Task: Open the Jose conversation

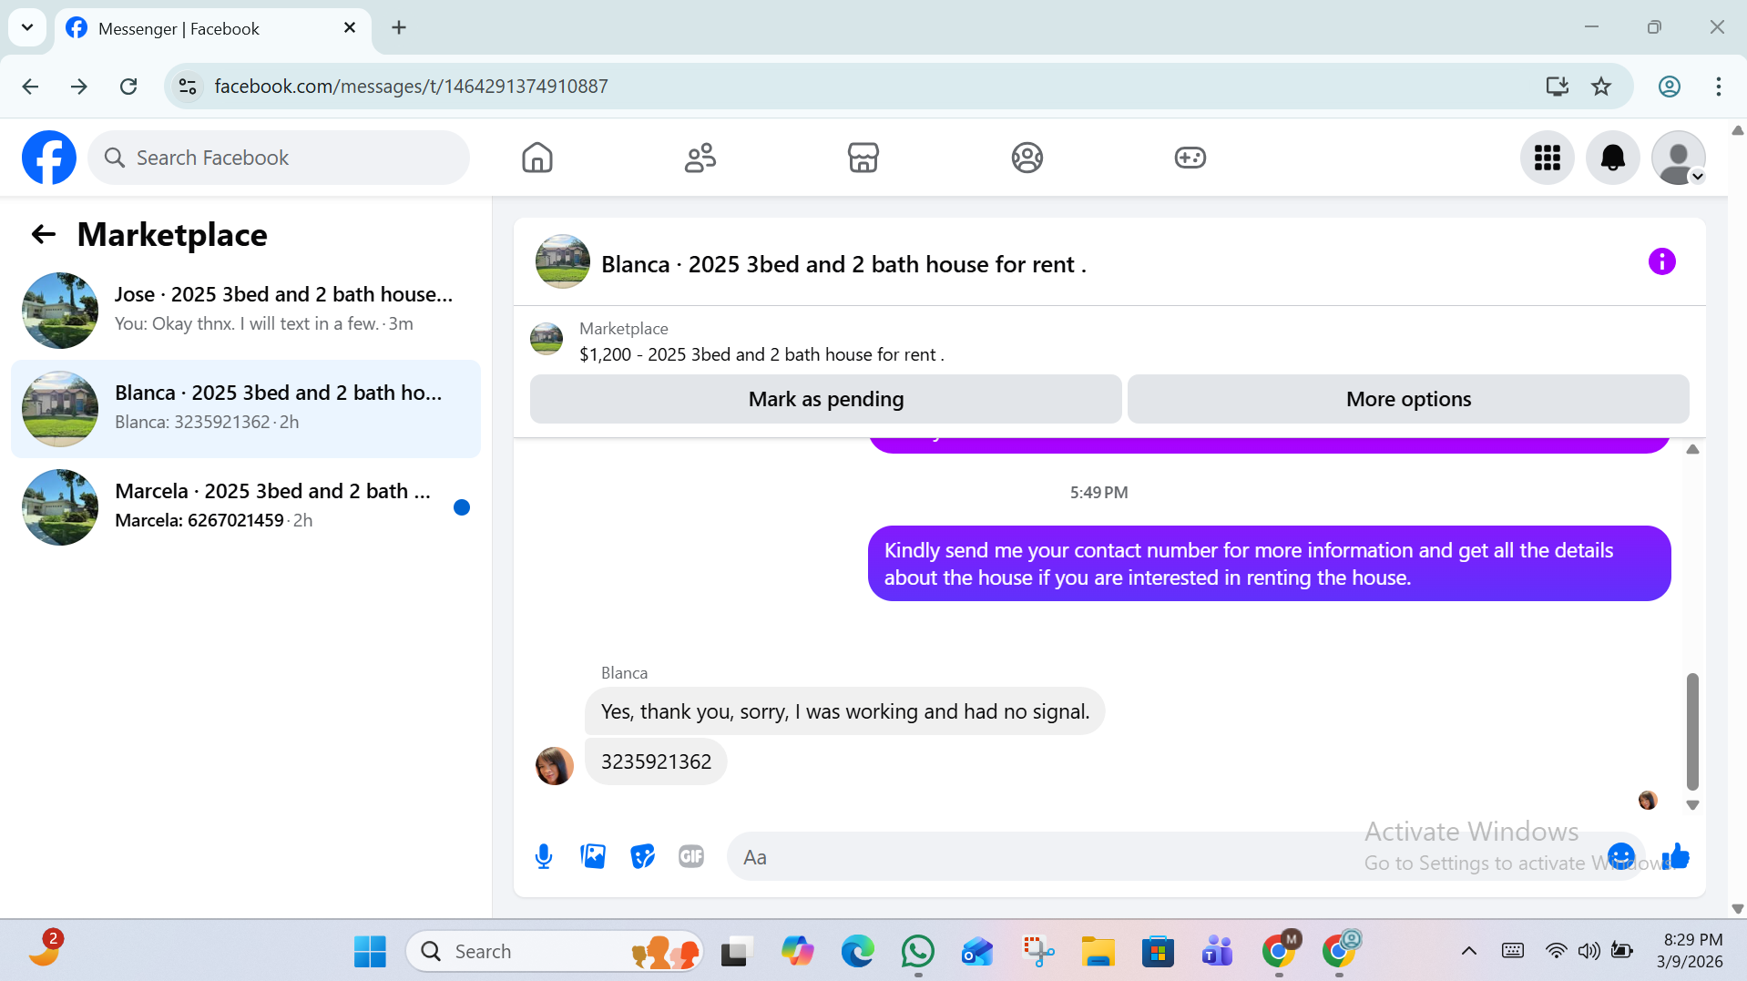Action: 246,311
